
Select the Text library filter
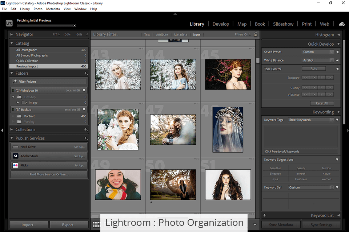(x=147, y=35)
